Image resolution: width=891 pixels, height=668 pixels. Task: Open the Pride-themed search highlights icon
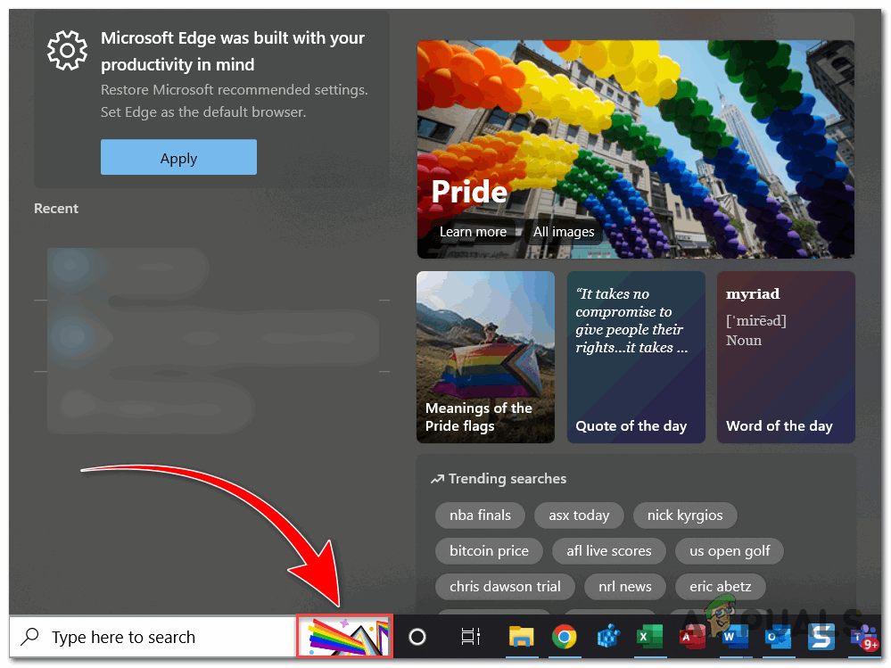click(x=344, y=637)
